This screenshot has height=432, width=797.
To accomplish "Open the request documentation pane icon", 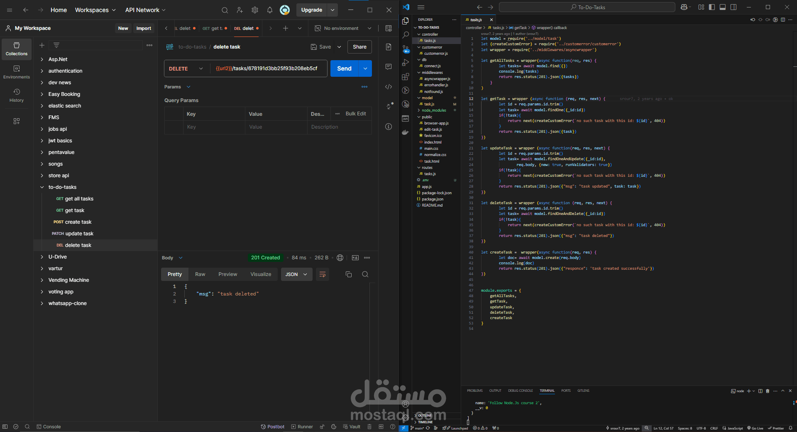I will (x=389, y=47).
